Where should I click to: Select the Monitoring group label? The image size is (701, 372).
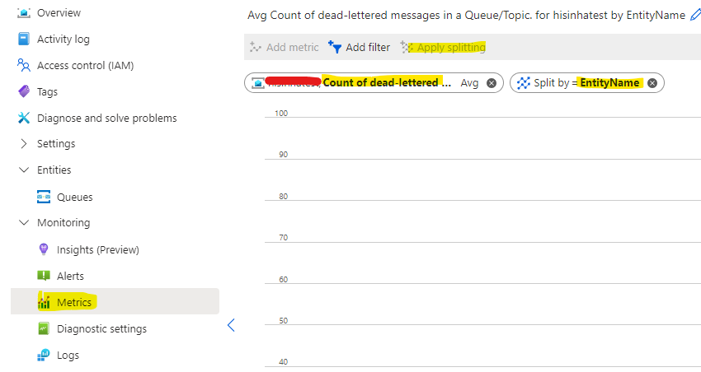pos(64,222)
